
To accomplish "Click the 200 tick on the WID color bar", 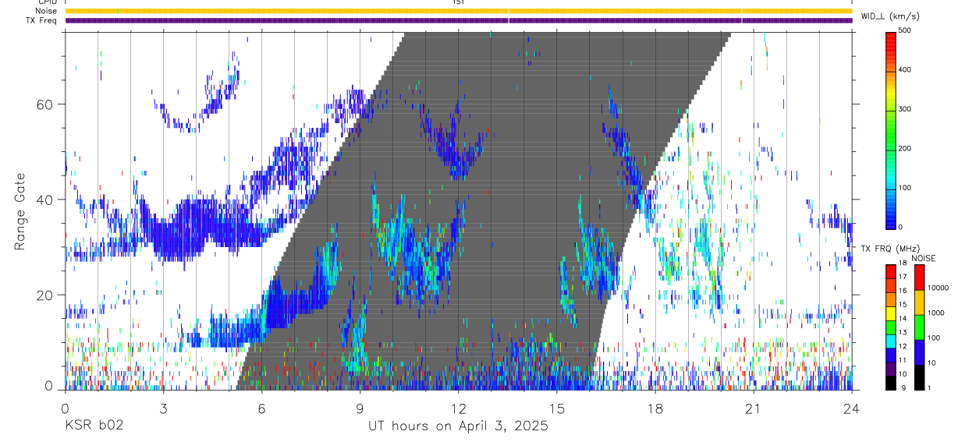I will point(906,147).
